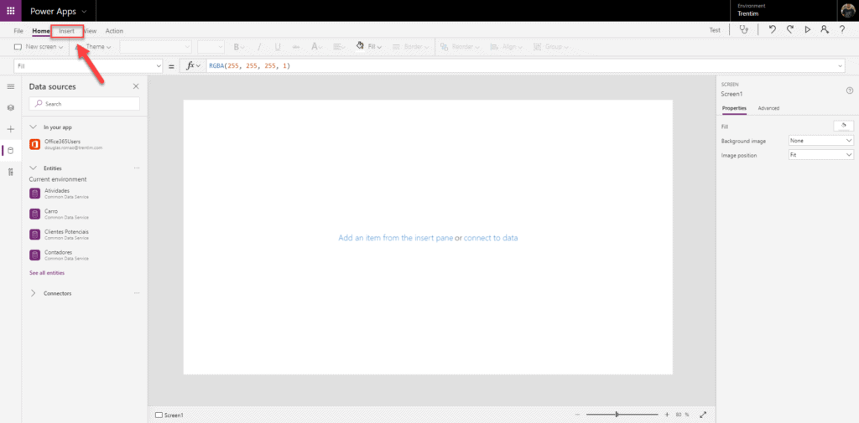Undo the last action

coord(772,29)
